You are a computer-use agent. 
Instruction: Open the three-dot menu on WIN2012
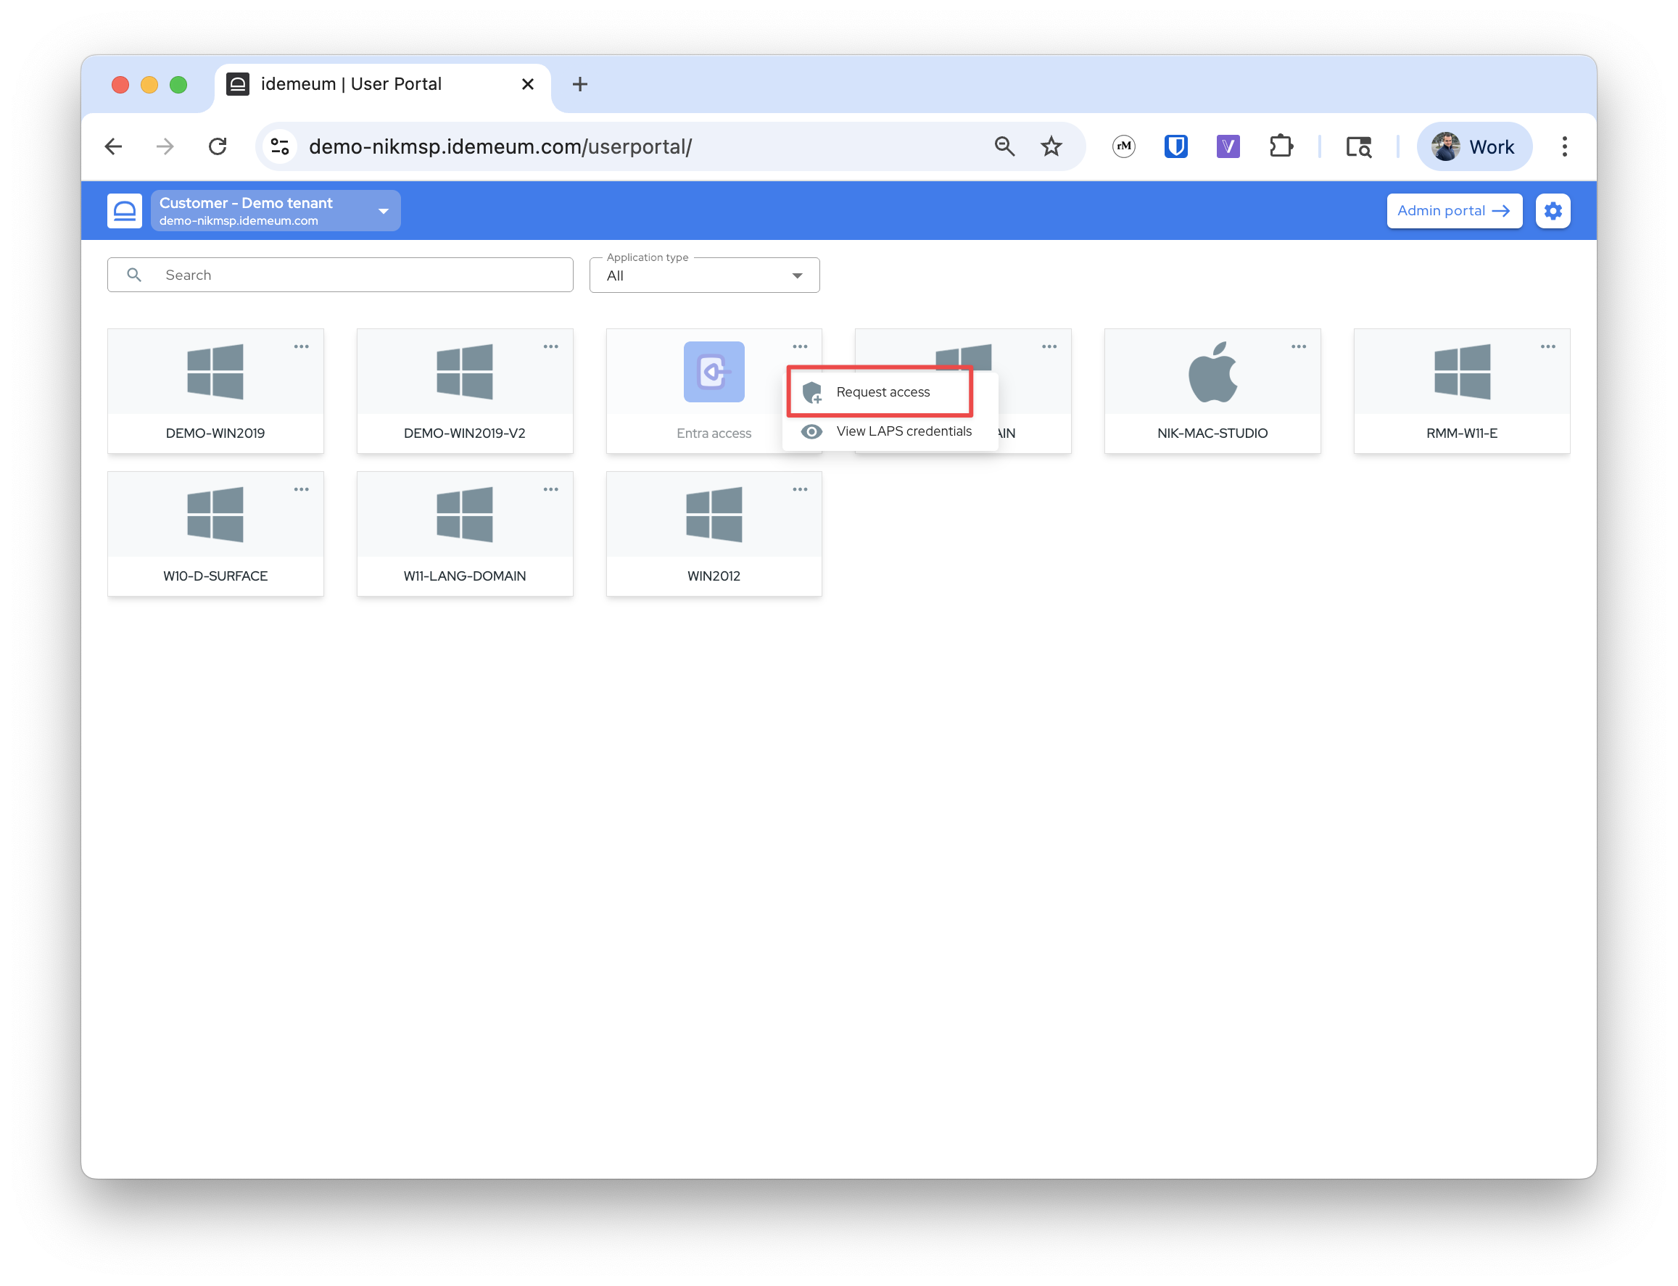pyautogui.click(x=800, y=489)
